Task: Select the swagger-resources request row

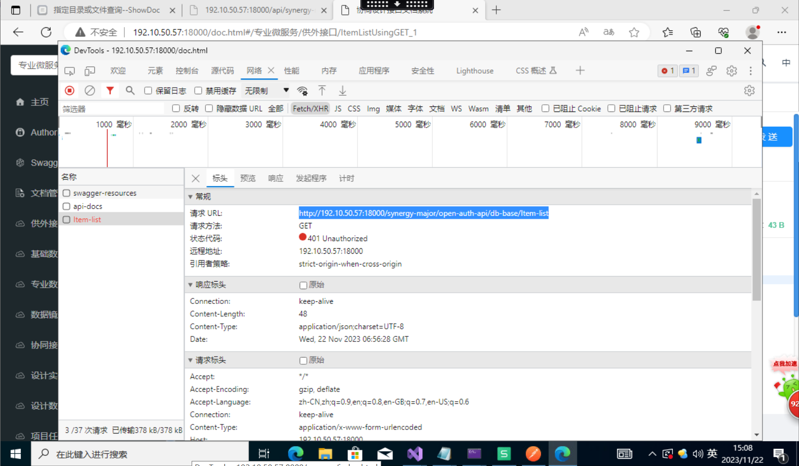Action: 121,193
